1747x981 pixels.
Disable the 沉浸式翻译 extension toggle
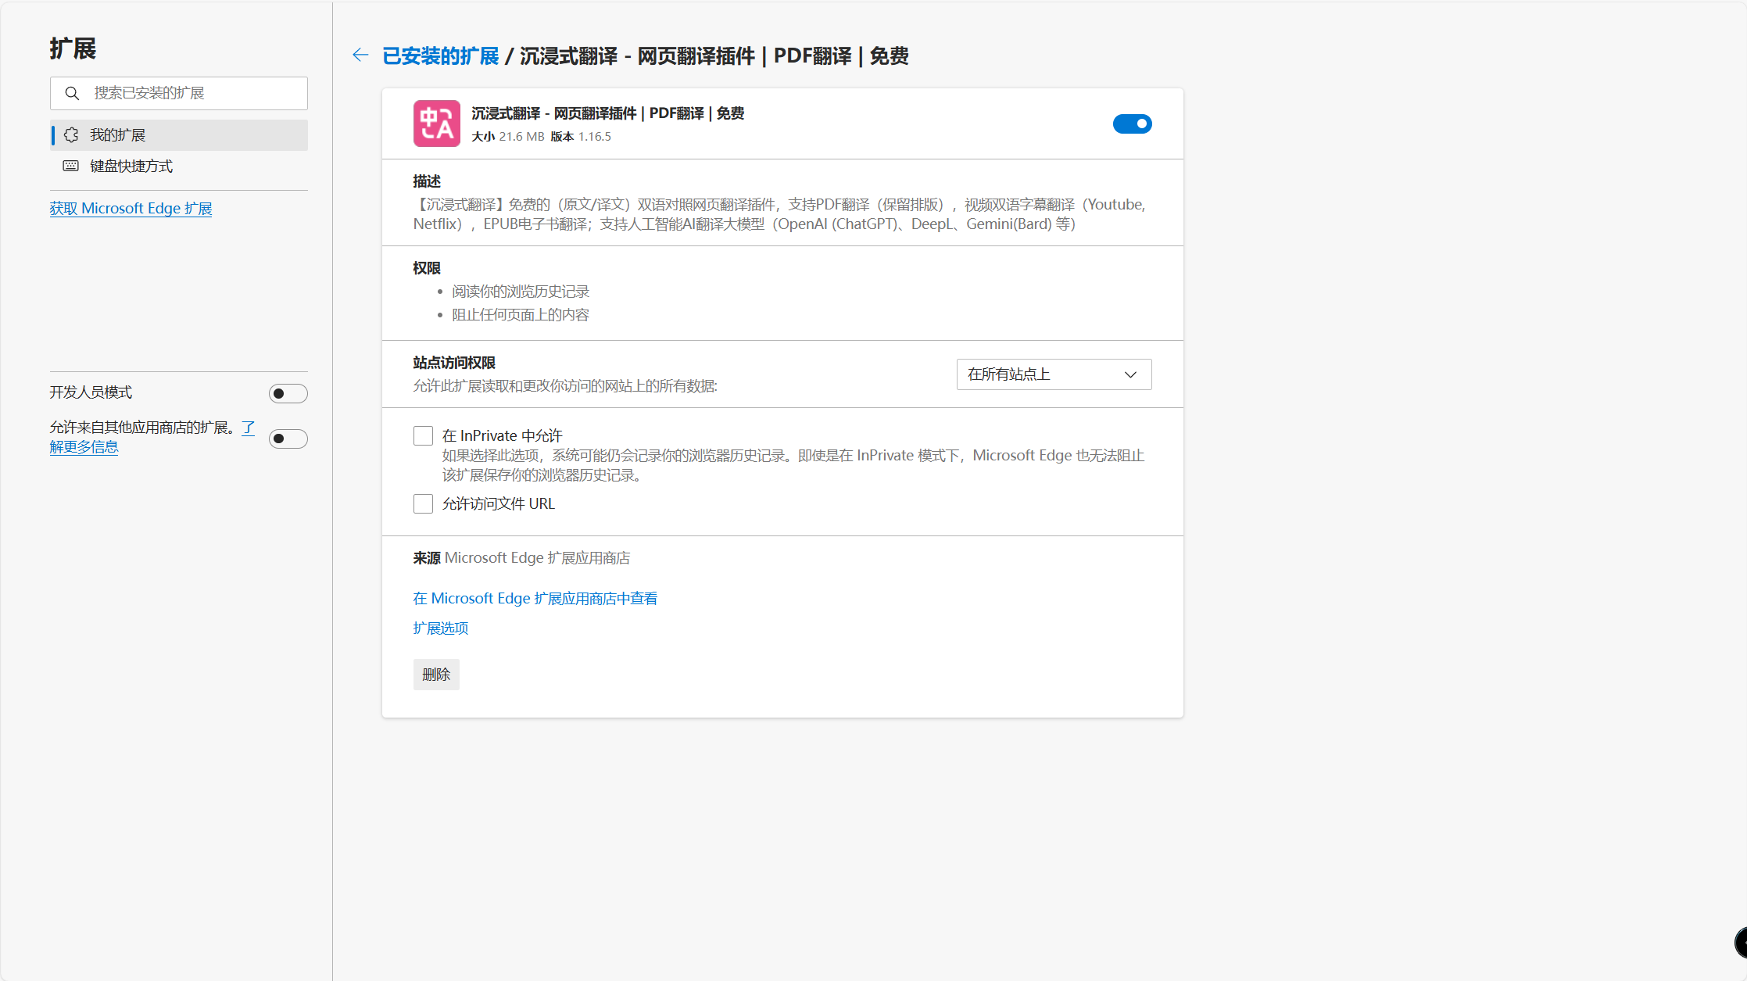1132,124
